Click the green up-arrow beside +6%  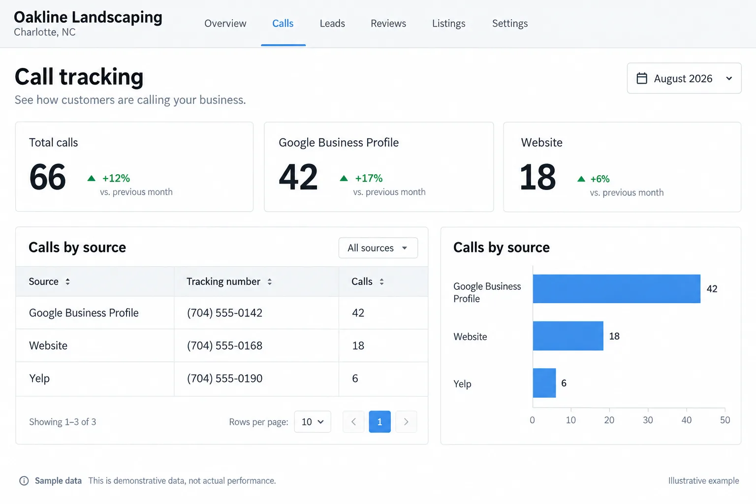coord(581,179)
